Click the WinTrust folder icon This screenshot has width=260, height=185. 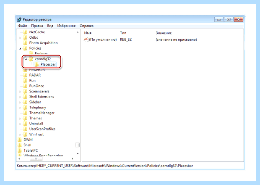pyautogui.click(x=25, y=134)
